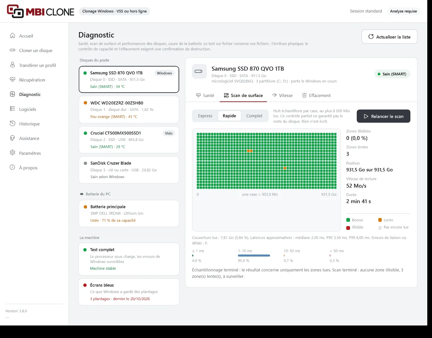Switch to the Effacement tab
The height and width of the screenshot is (338, 432).
click(x=316, y=95)
